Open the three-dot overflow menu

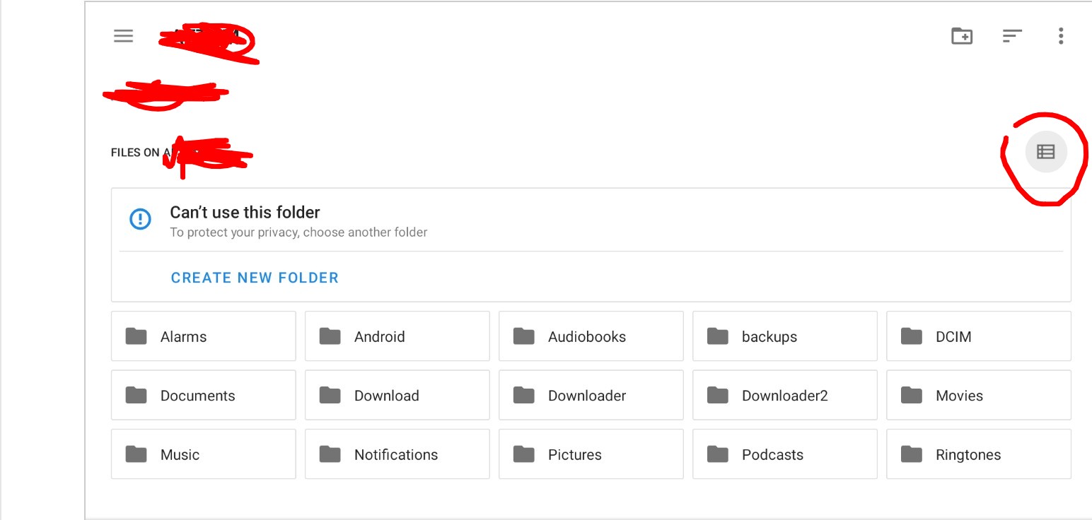click(1060, 36)
